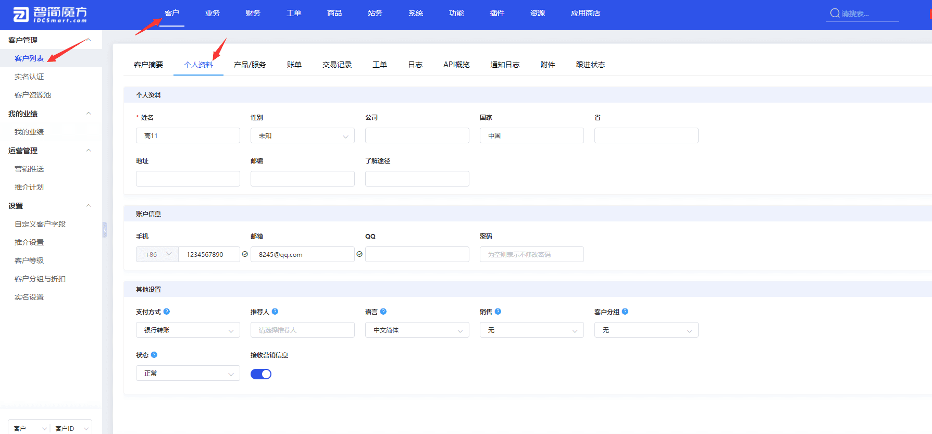The image size is (932, 434).
Task: Collapse the 运营管理 sidebar section
Action: pyautogui.click(x=89, y=151)
